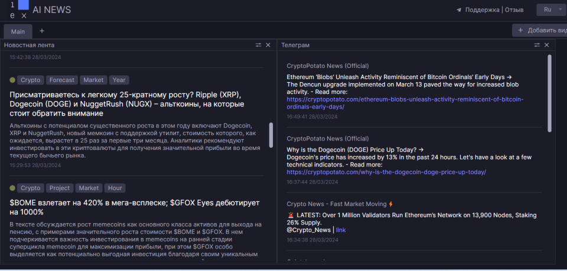
Task: Select Forecast tag
Action: [62, 80]
